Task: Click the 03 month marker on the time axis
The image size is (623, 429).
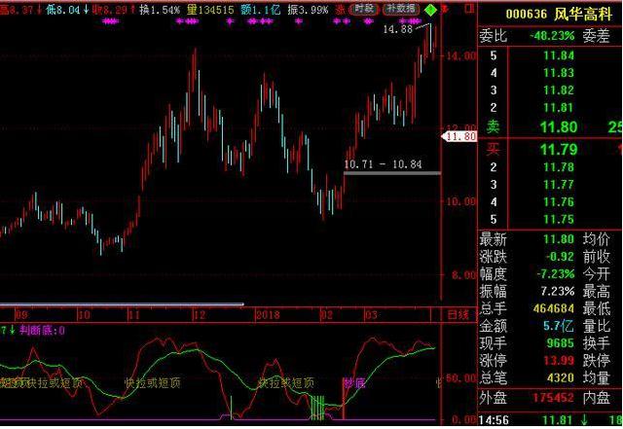Action: click(x=371, y=315)
